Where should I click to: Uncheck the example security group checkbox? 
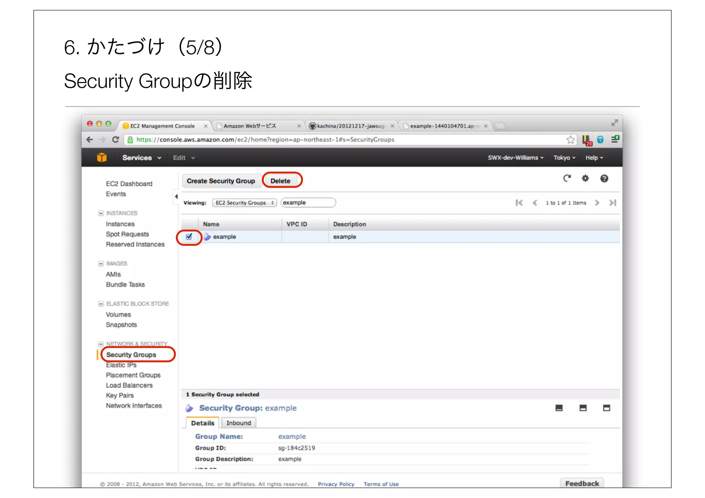click(189, 236)
